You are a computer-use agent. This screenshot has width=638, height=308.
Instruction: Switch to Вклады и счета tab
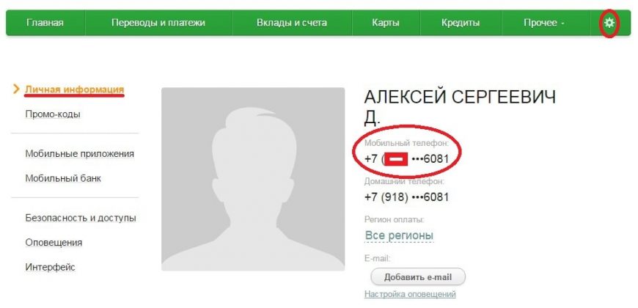coord(292,23)
